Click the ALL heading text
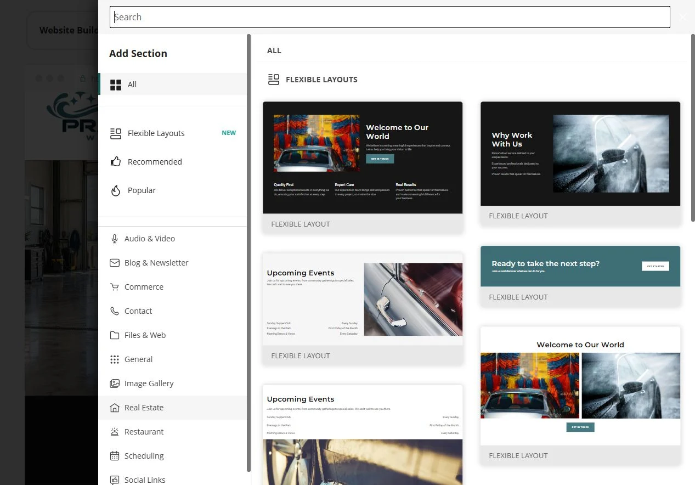The width and height of the screenshot is (695, 485). (x=274, y=50)
